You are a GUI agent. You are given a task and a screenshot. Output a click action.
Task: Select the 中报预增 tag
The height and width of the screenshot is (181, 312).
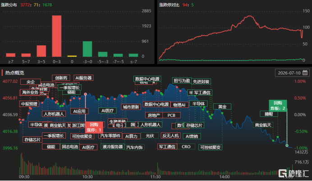(x=29, y=104)
